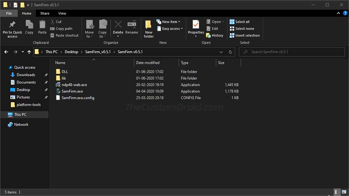Viewport: 349px width, 196px height.
Task: Click the Move to icon
Action: click(x=89, y=24)
